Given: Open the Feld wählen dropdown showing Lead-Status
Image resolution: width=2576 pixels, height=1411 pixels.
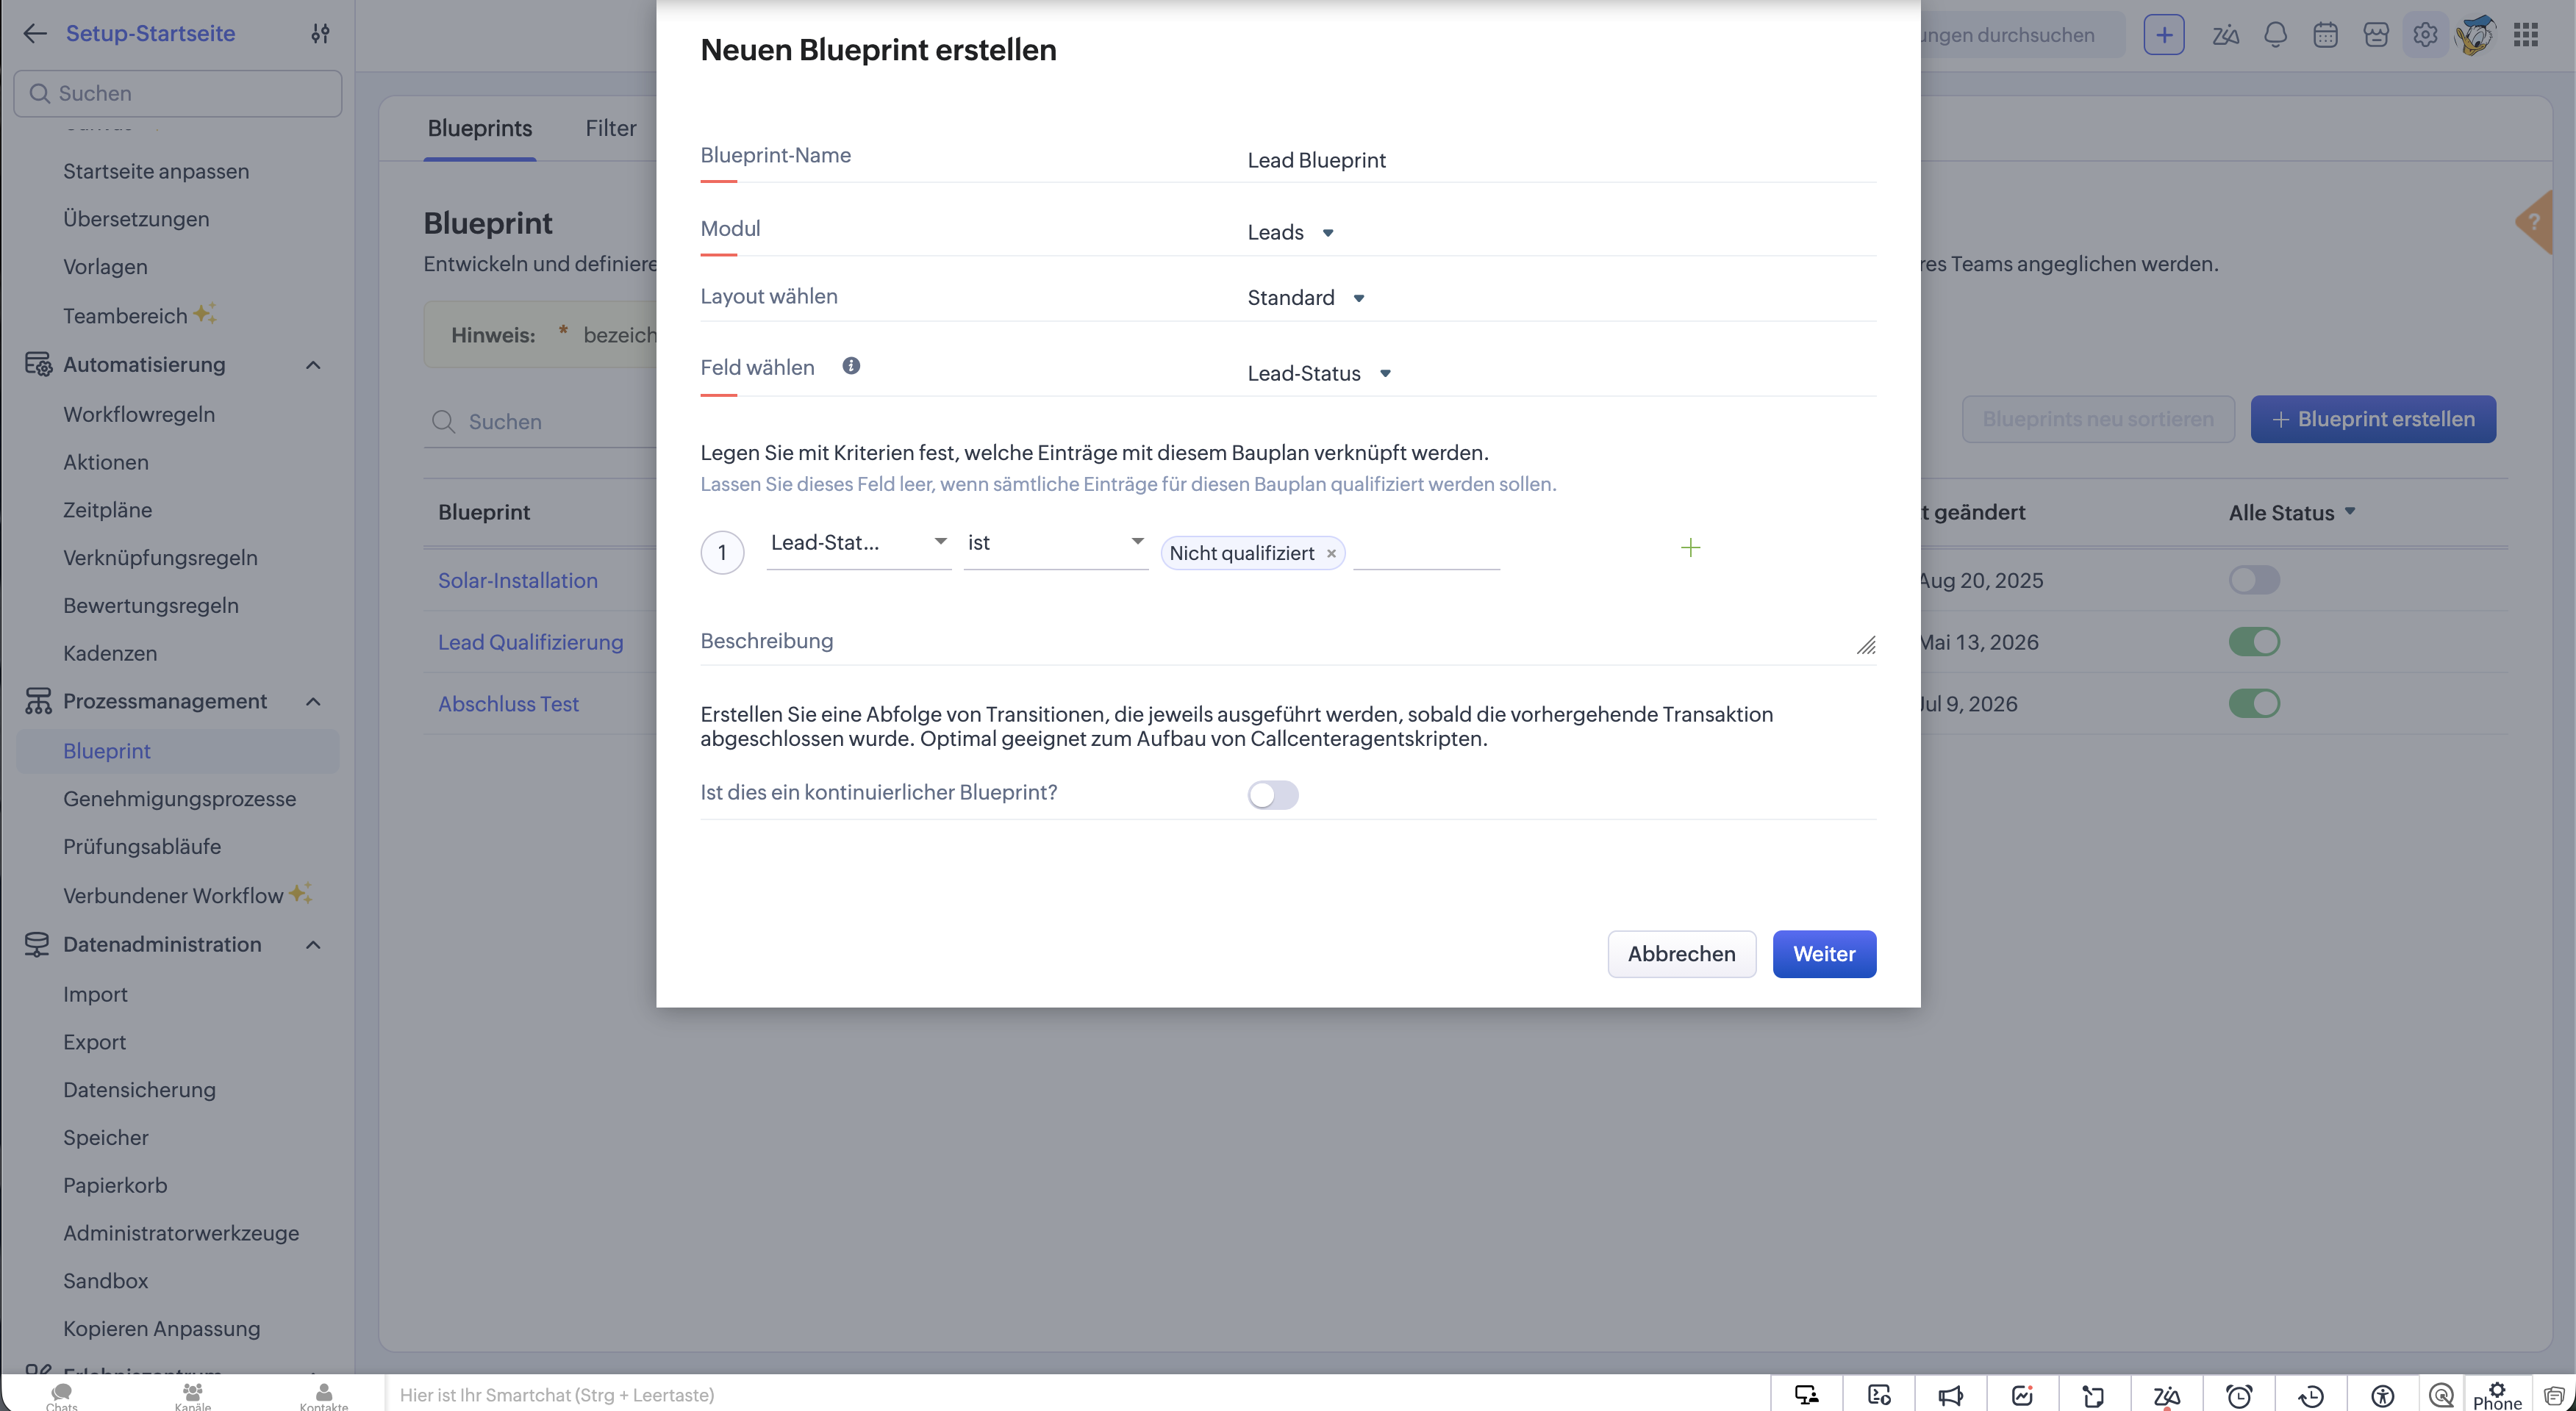Looking at the screenshot, I should 1319,374.
